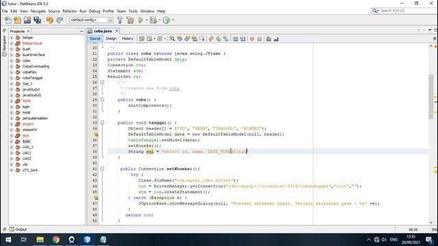This screenshot has height=246, width=438.
Task: Click the red Start Macro Recording icon
Action: pyautogui.click(x=252, y=39)
